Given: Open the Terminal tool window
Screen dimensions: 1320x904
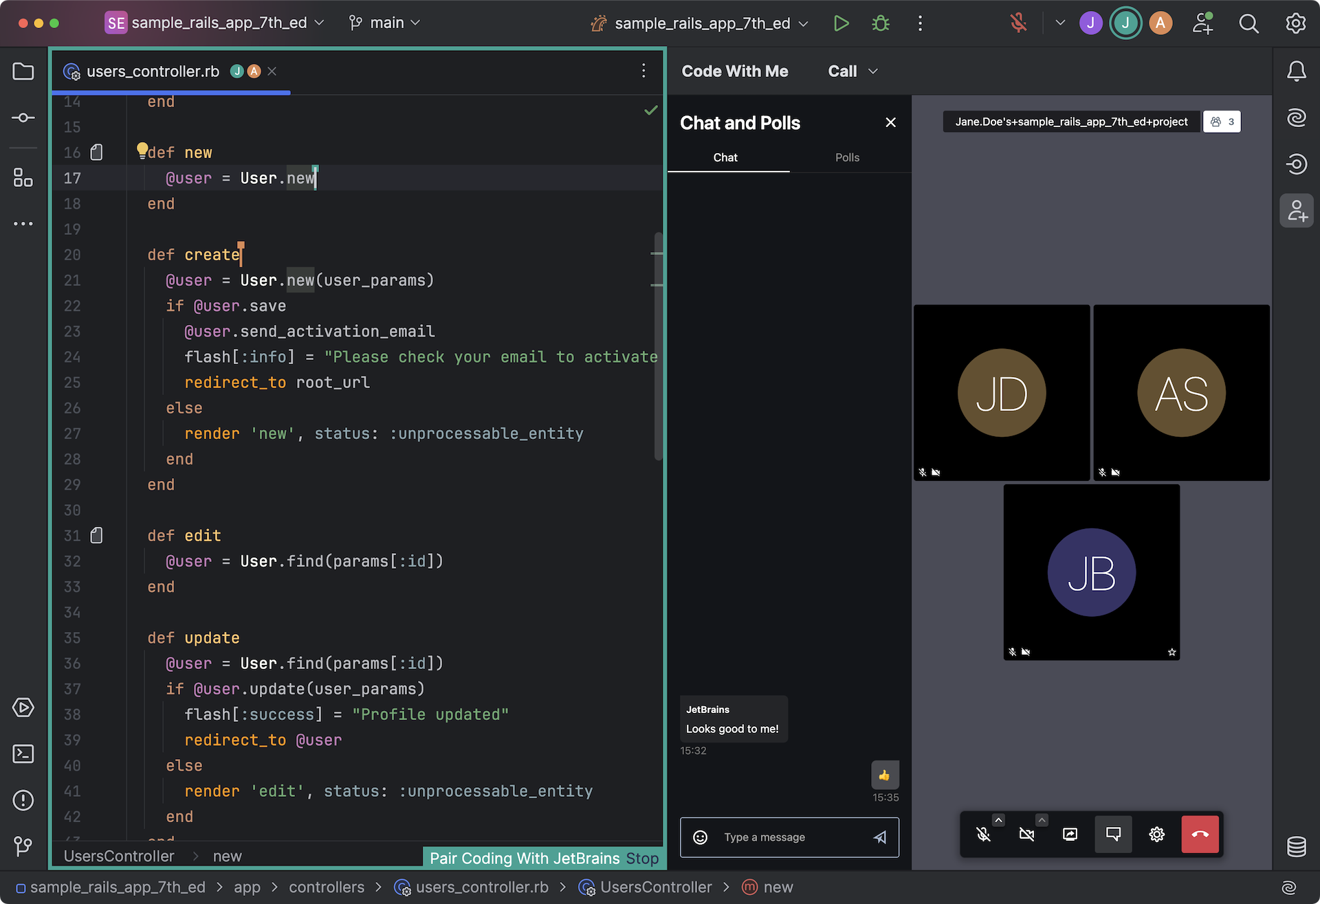Looking at the screenshot, I should [23, 754].
